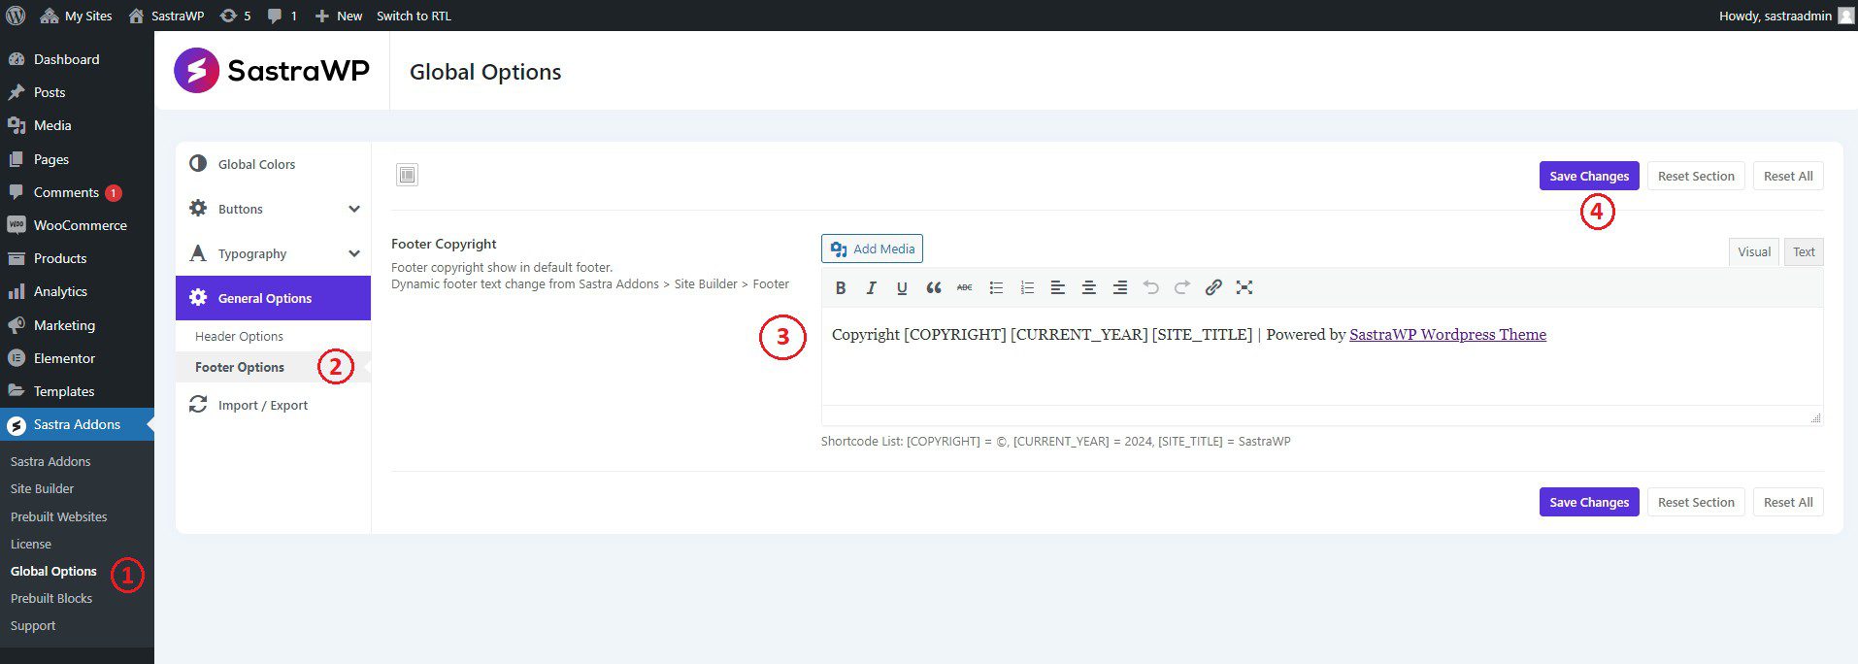Toggle underline formatting in the editor
This screenshot has height=664, width=1858.
coord(902,287)
